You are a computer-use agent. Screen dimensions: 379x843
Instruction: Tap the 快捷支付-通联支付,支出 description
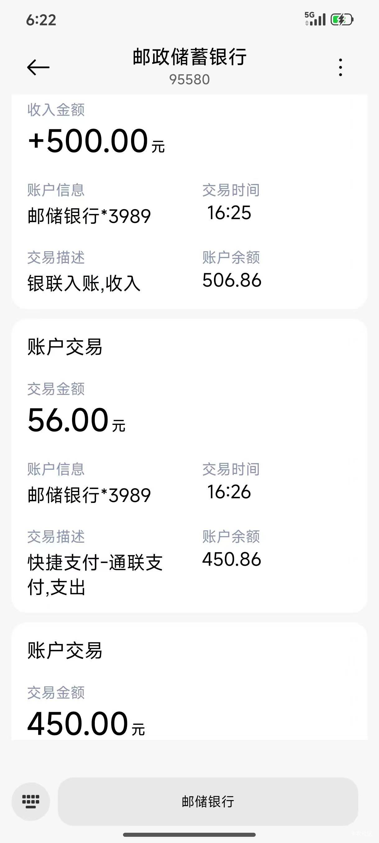coord(95,575)
